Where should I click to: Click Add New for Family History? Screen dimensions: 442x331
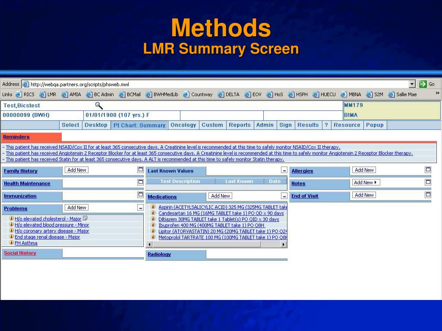[x=77, y=170]
